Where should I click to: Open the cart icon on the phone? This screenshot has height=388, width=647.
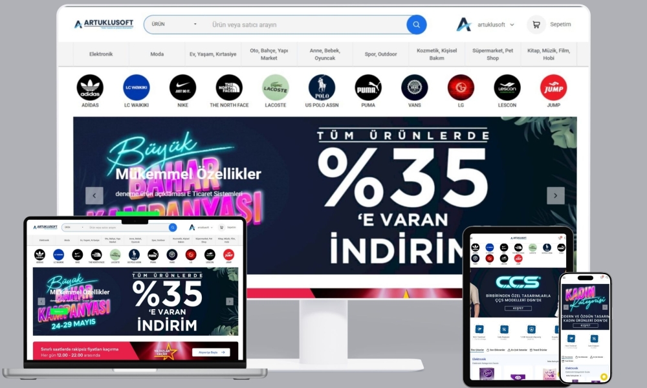coord(602,277)
